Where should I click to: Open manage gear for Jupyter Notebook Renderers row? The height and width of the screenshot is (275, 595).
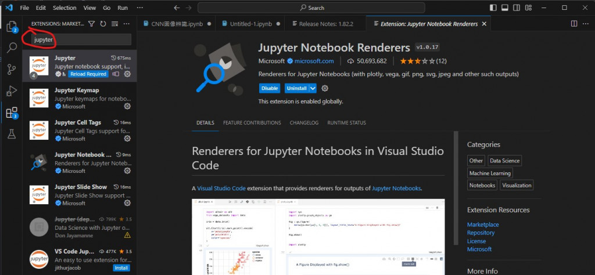point(127,171)
